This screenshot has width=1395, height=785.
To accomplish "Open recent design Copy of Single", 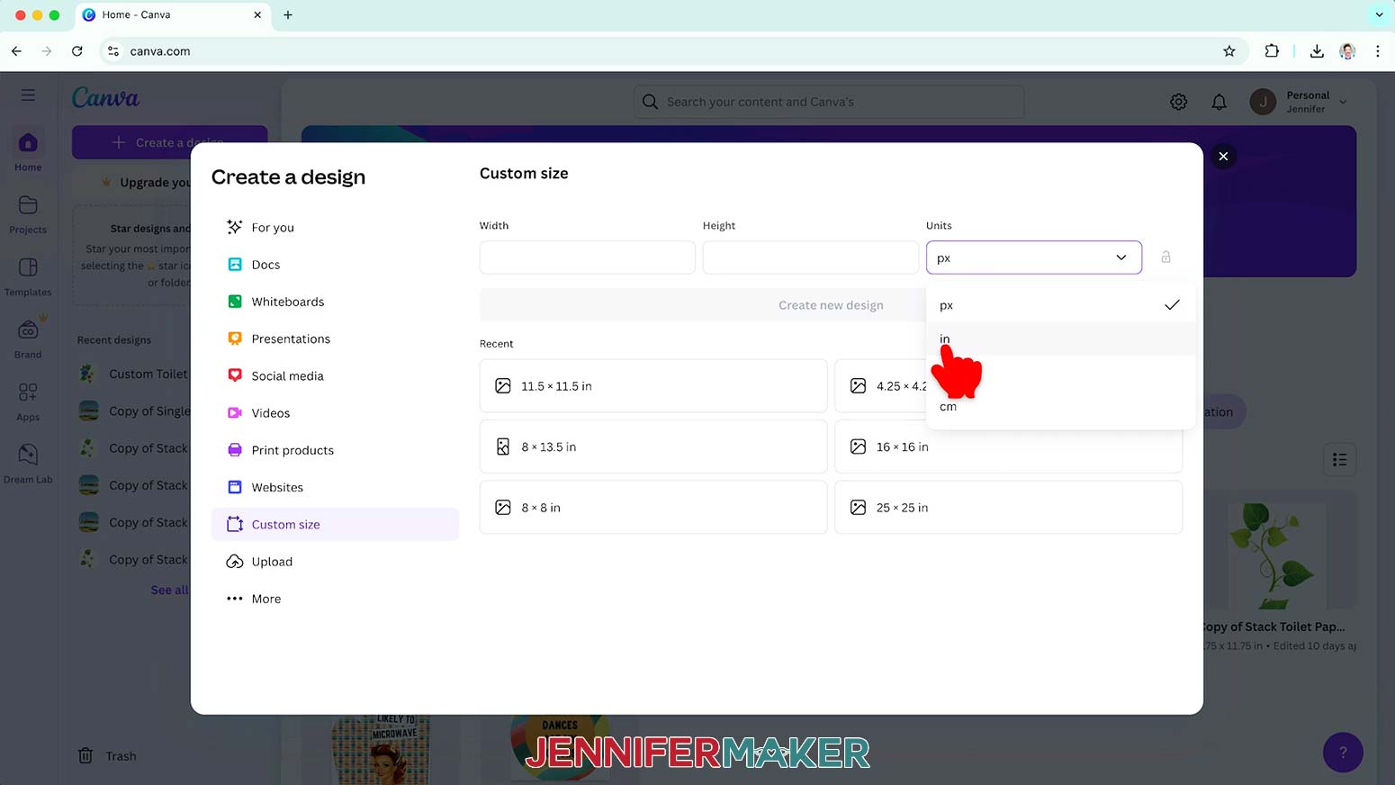I will (133, 411).
